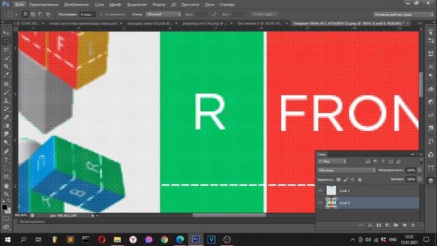
Task: Select the Brush tool
Action: [x=6, y=92]
